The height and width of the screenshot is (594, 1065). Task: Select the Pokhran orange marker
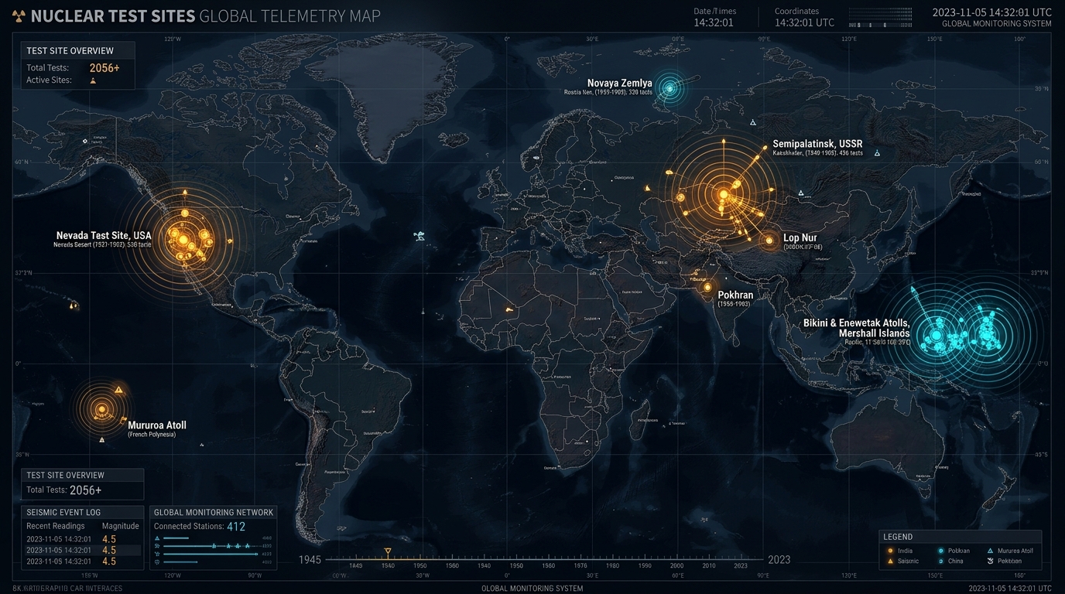pos(707,287)
